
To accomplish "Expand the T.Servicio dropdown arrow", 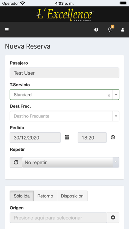I will 116,95.
